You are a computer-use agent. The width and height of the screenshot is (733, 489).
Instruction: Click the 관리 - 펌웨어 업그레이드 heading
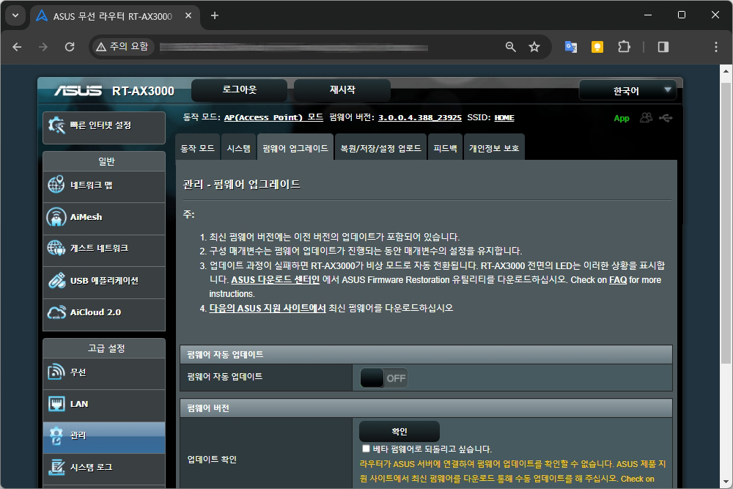242,184
